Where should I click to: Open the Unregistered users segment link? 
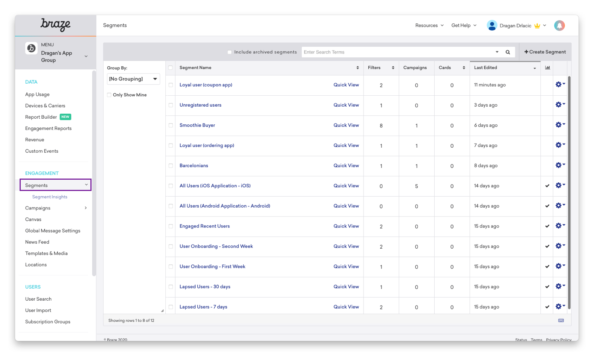tap(200, 105)
